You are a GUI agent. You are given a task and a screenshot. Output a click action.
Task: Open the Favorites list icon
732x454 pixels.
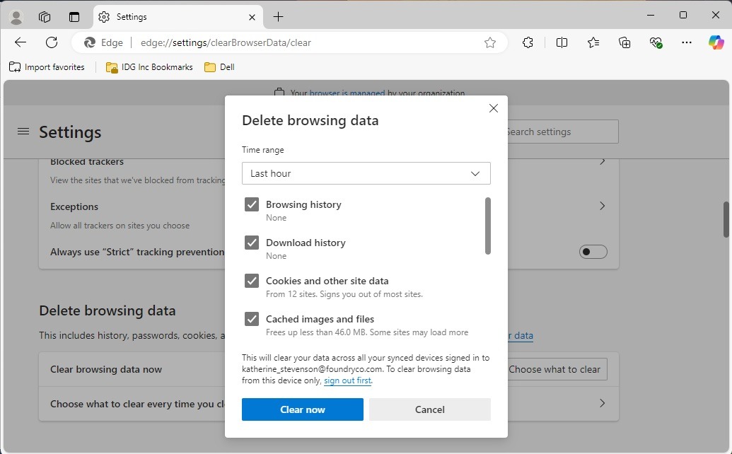pos(593,43)
